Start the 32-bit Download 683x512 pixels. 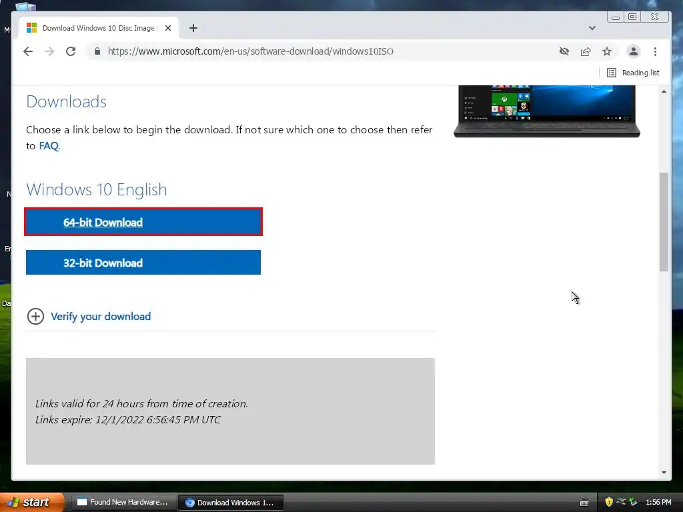143,263
